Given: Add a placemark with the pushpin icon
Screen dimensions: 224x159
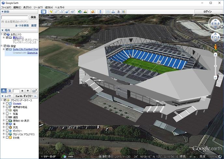Looking at the screenshot, I should 51,12.
